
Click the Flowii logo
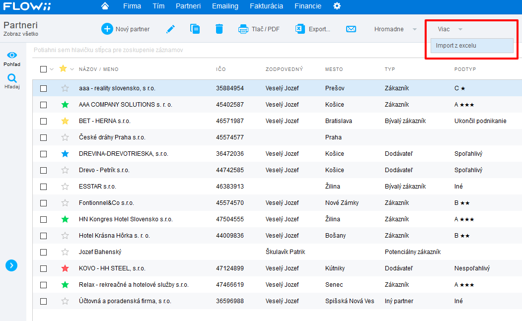(27, 6)
